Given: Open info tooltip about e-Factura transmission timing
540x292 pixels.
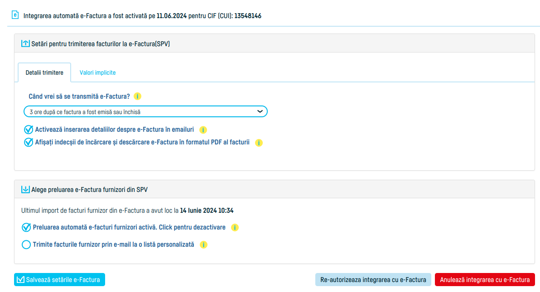Looking at the screenshot, I should click(x=138, y=96).
